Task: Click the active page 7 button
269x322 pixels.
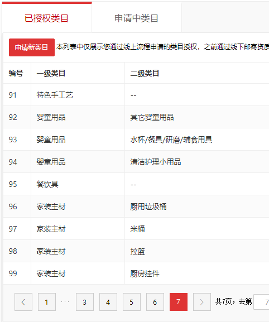Action: (179, 302)
